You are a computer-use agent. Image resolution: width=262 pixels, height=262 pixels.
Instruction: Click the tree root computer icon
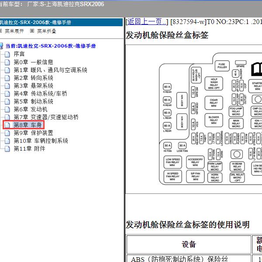(x=1, y=46)
